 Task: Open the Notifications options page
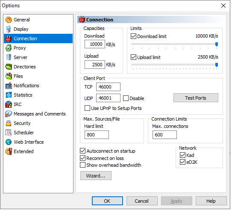point(38,86)
